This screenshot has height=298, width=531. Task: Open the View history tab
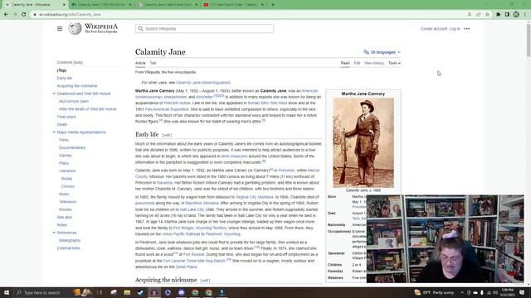374,63
